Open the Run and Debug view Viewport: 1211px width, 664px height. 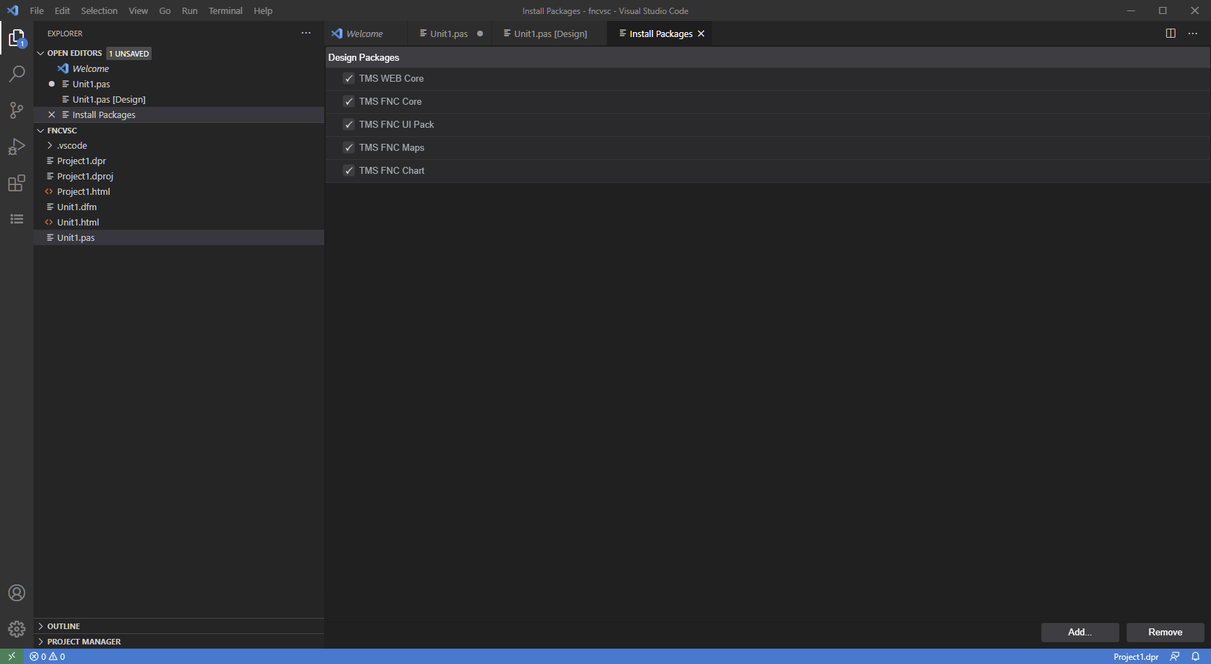[x=17, y=147]
